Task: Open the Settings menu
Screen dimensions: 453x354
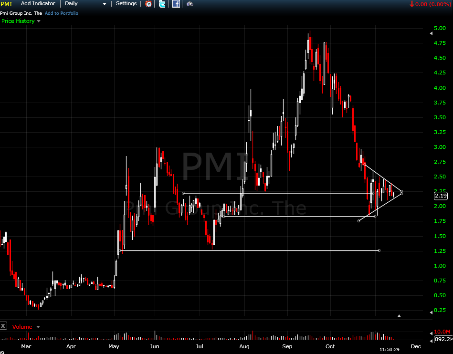Action: [x=126, y=3]
